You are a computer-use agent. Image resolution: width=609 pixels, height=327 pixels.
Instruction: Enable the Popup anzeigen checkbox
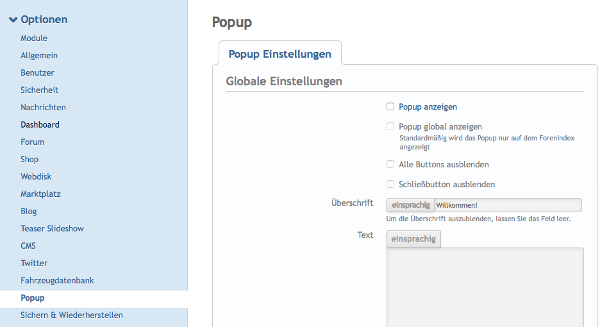point(390,107)
